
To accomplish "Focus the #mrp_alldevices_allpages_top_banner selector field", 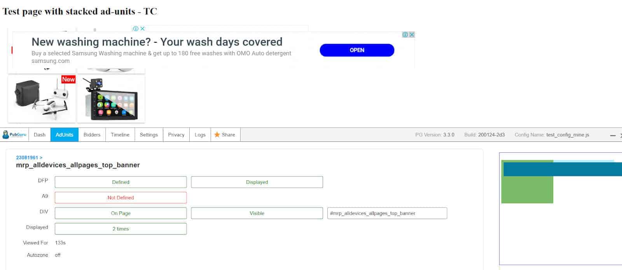I will (387, 213).
